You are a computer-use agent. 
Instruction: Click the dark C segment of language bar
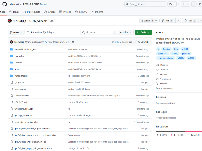click(x=170, y=131)
